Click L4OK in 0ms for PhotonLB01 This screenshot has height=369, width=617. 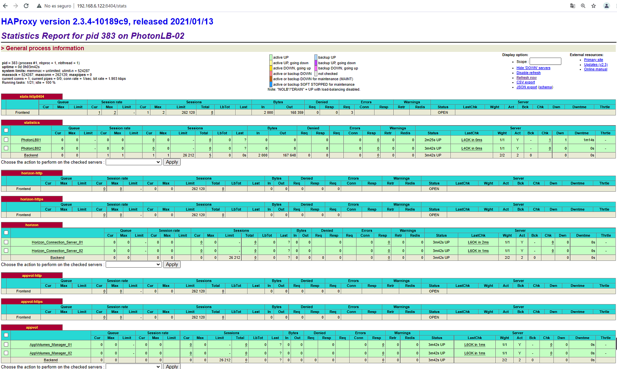pos(472,140)
